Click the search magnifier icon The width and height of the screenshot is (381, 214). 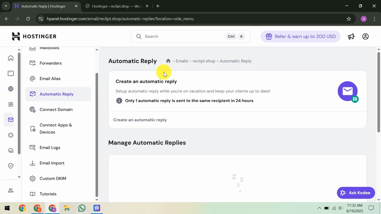click(x=139, y=36)
